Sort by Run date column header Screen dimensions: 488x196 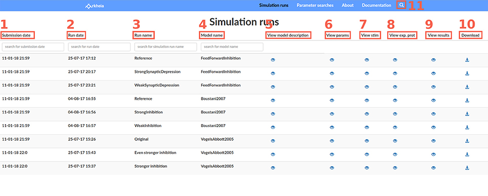pyautogui.click(x=76, y=35)
